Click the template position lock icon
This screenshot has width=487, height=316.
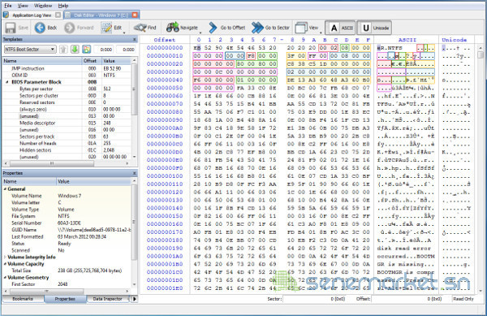pos(86,49)
